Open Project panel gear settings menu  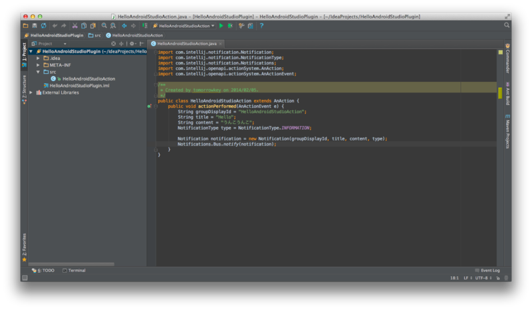132,44
